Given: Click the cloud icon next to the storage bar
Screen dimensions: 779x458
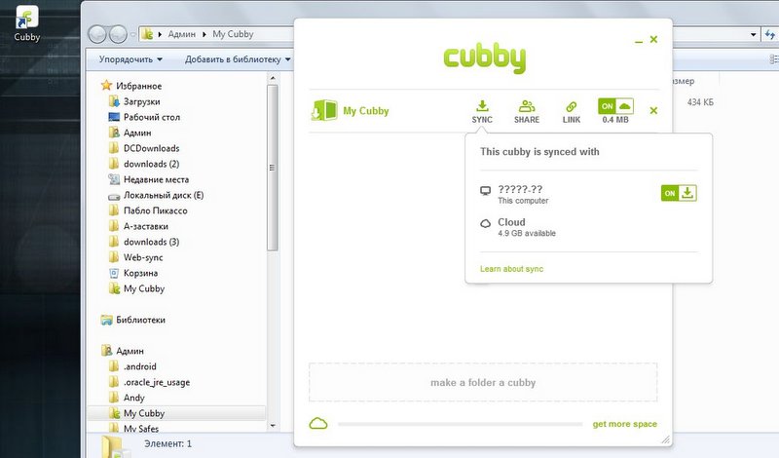Looking at the screenshot, I should point(318,424).
